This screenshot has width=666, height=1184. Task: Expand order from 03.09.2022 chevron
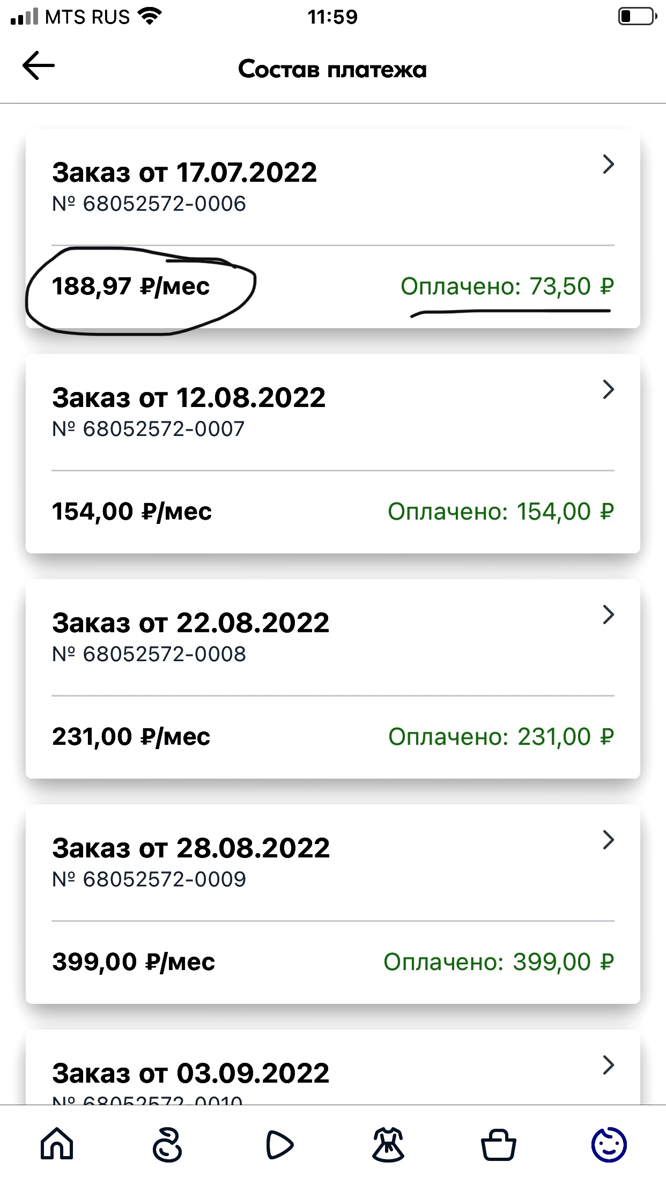coord(608,1065)
